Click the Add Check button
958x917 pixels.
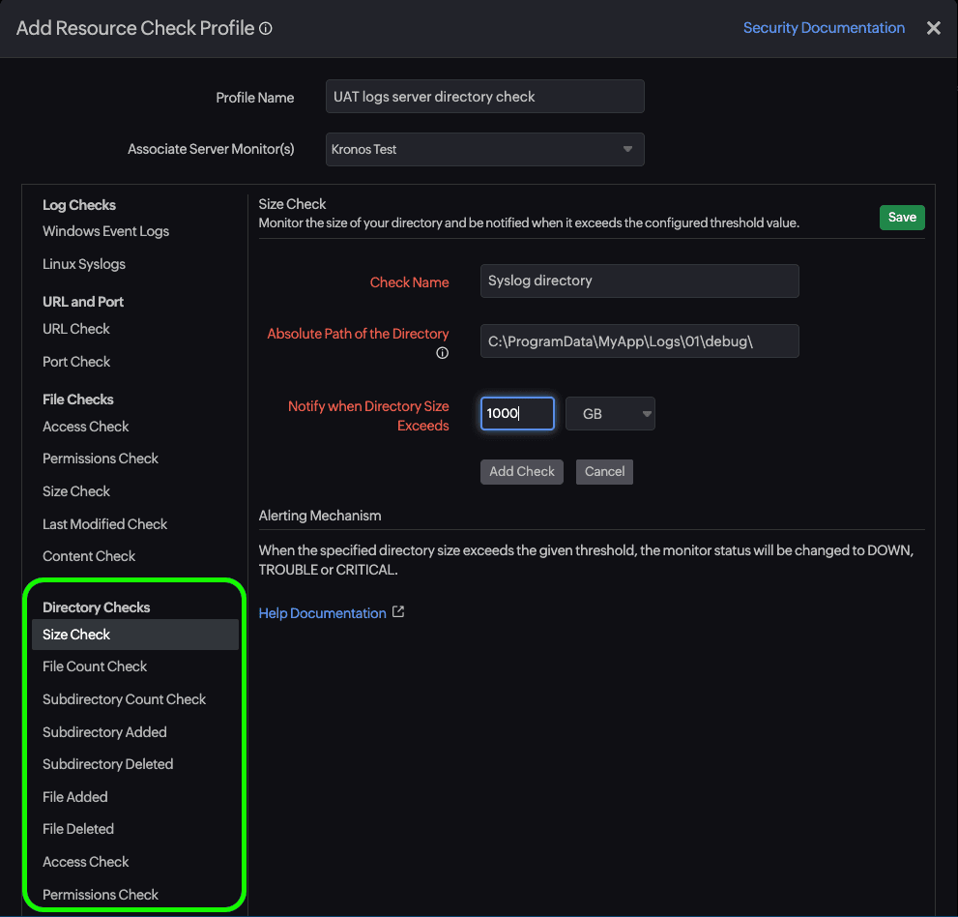(521, 471)
